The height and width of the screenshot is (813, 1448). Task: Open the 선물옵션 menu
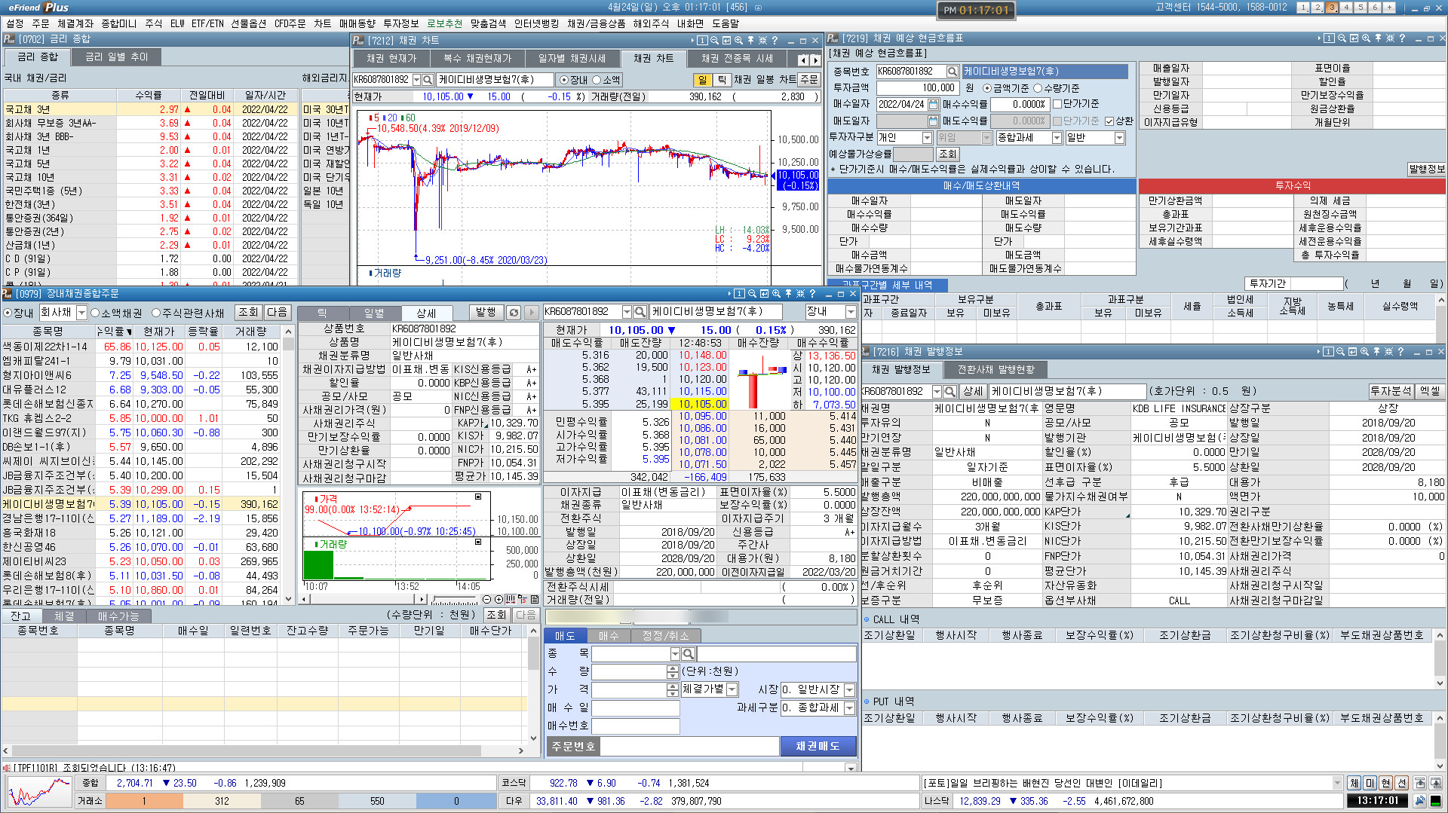tap(248, 23)
